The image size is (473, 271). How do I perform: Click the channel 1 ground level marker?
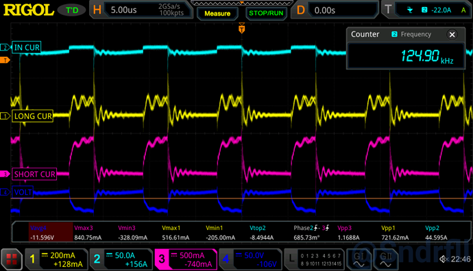pyautogui.click(x=5, y=116)
